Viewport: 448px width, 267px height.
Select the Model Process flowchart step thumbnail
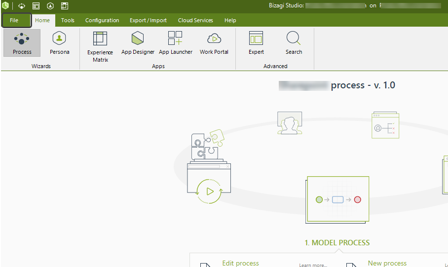pyautogui.click(x=338, y=199)
